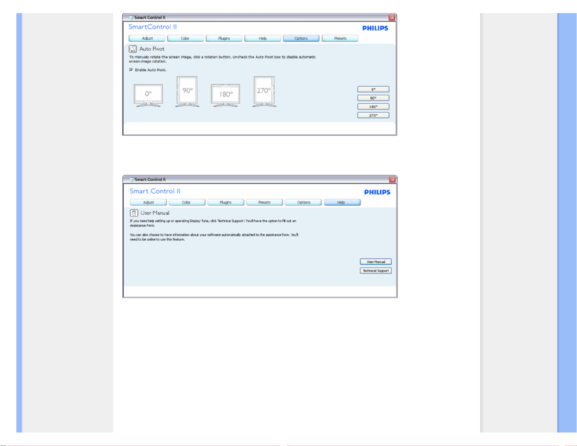Click the Auto Pivot section icon
The image size is (577, 446).
coord(133,49)
